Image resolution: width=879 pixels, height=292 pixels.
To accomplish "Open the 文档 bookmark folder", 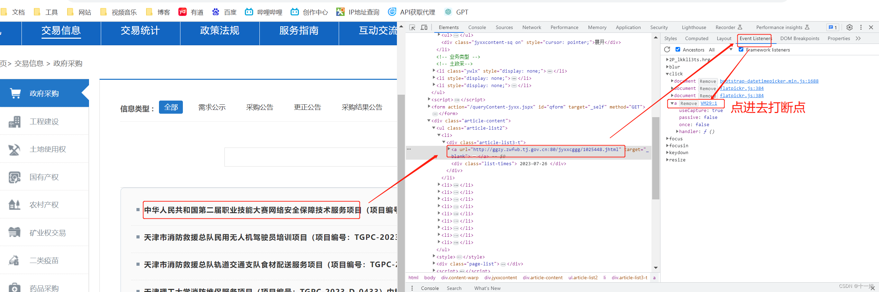I will (13, 12).
